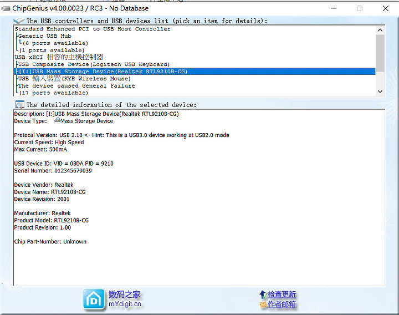Click the USB devices list header icon
The height and width of the screenshot is (315, 399).
(x=19, y=21)
